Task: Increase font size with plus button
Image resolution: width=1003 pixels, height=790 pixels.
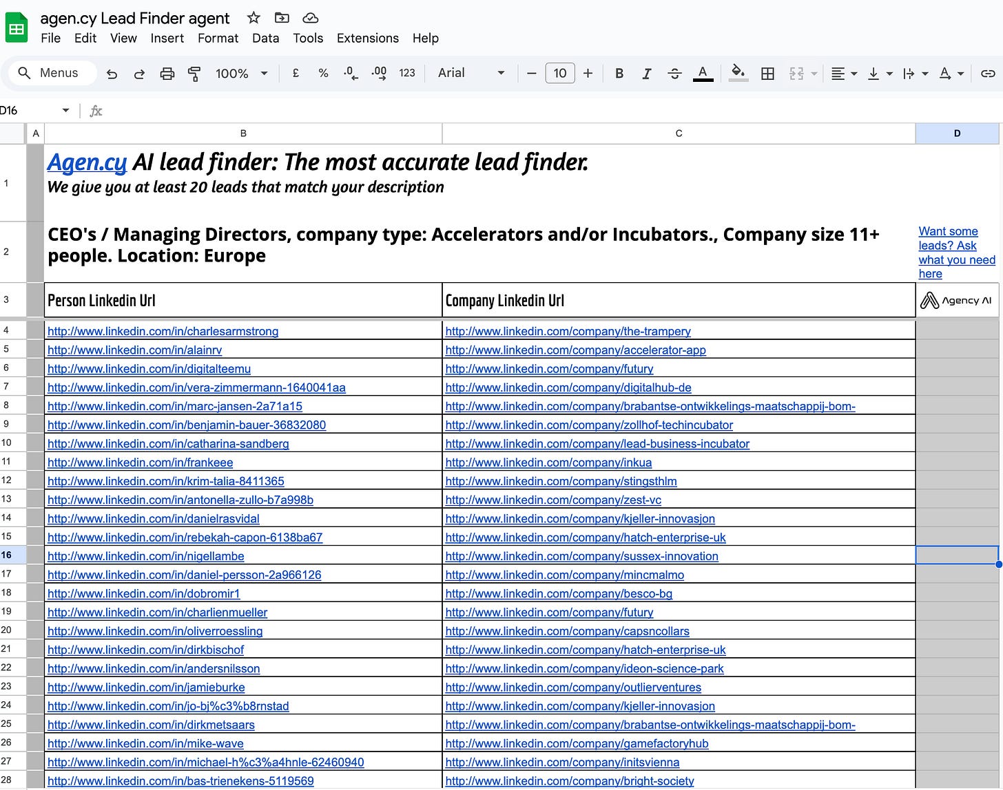Action: pyautogui.click(x=588, y=73)
